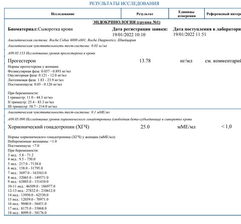Screen dimensions: 241x224
Task: Click the Roche Cobas 6000 analytical system line
Action: pos(72,40)
